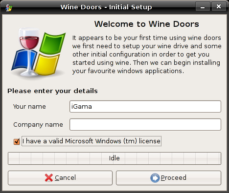Click the Proceed button
This screenshot has height=193, width=229.
click(x=168, y=178)
